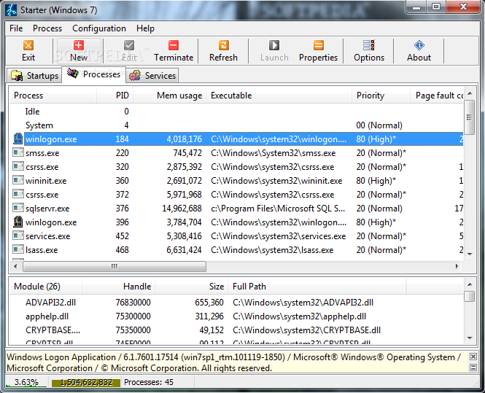This screenshot has width=485, height=393.
Task: Select the apphelp.dll module row
Action: tap(236, 316)
